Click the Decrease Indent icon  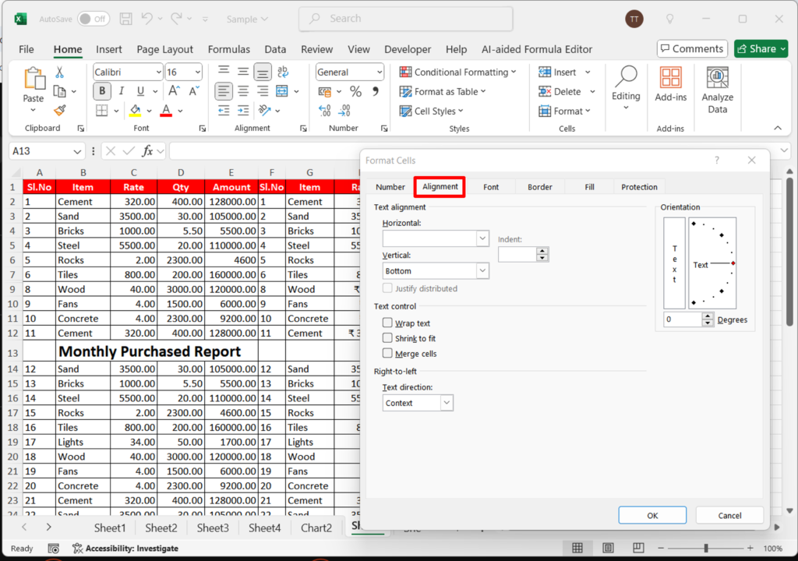[224, 111]
